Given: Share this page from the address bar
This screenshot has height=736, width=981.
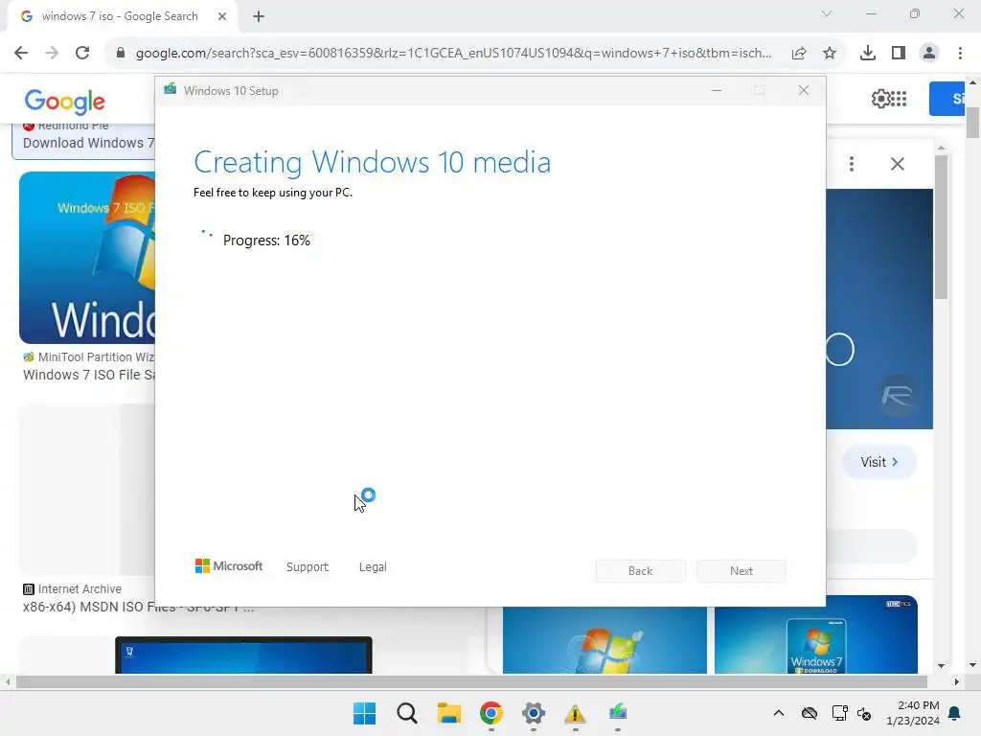Looking at the screenshot, I should pos(799,54).
